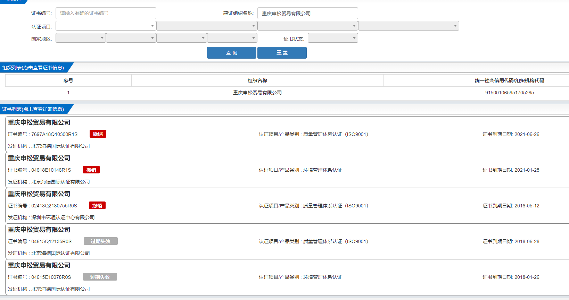
Task: Open the first 国家地区 dropdown
Action: [x=81, y=38]
